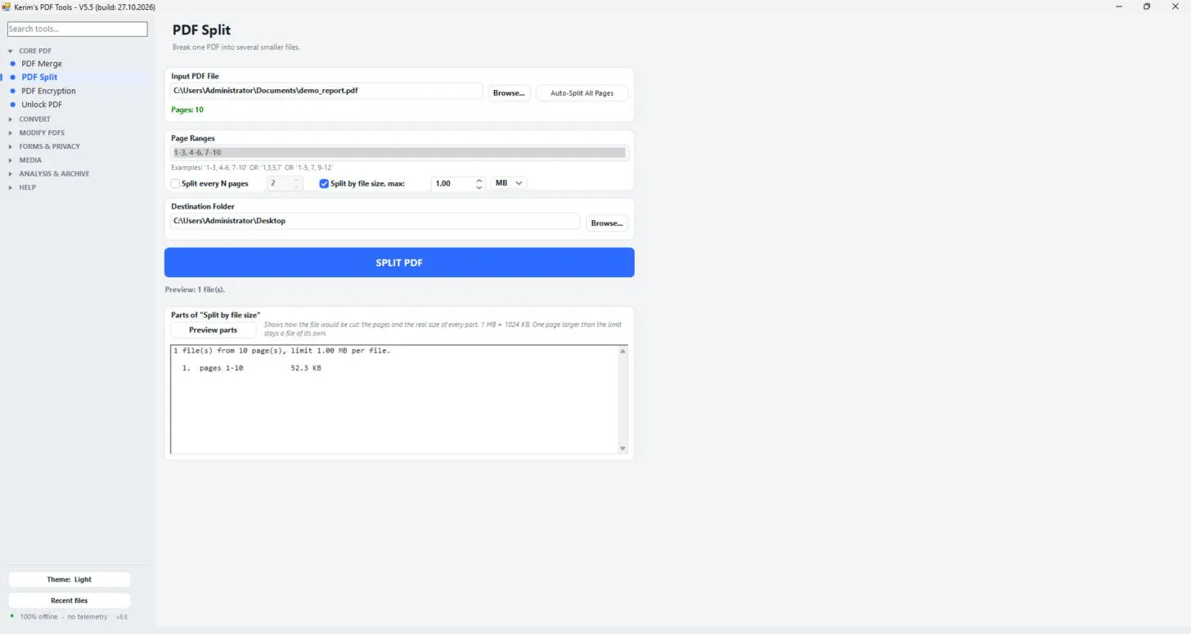This screenshot has height=634, width=1191.
Task: Click the SPLIT PDF button
Action: [399, 263]
